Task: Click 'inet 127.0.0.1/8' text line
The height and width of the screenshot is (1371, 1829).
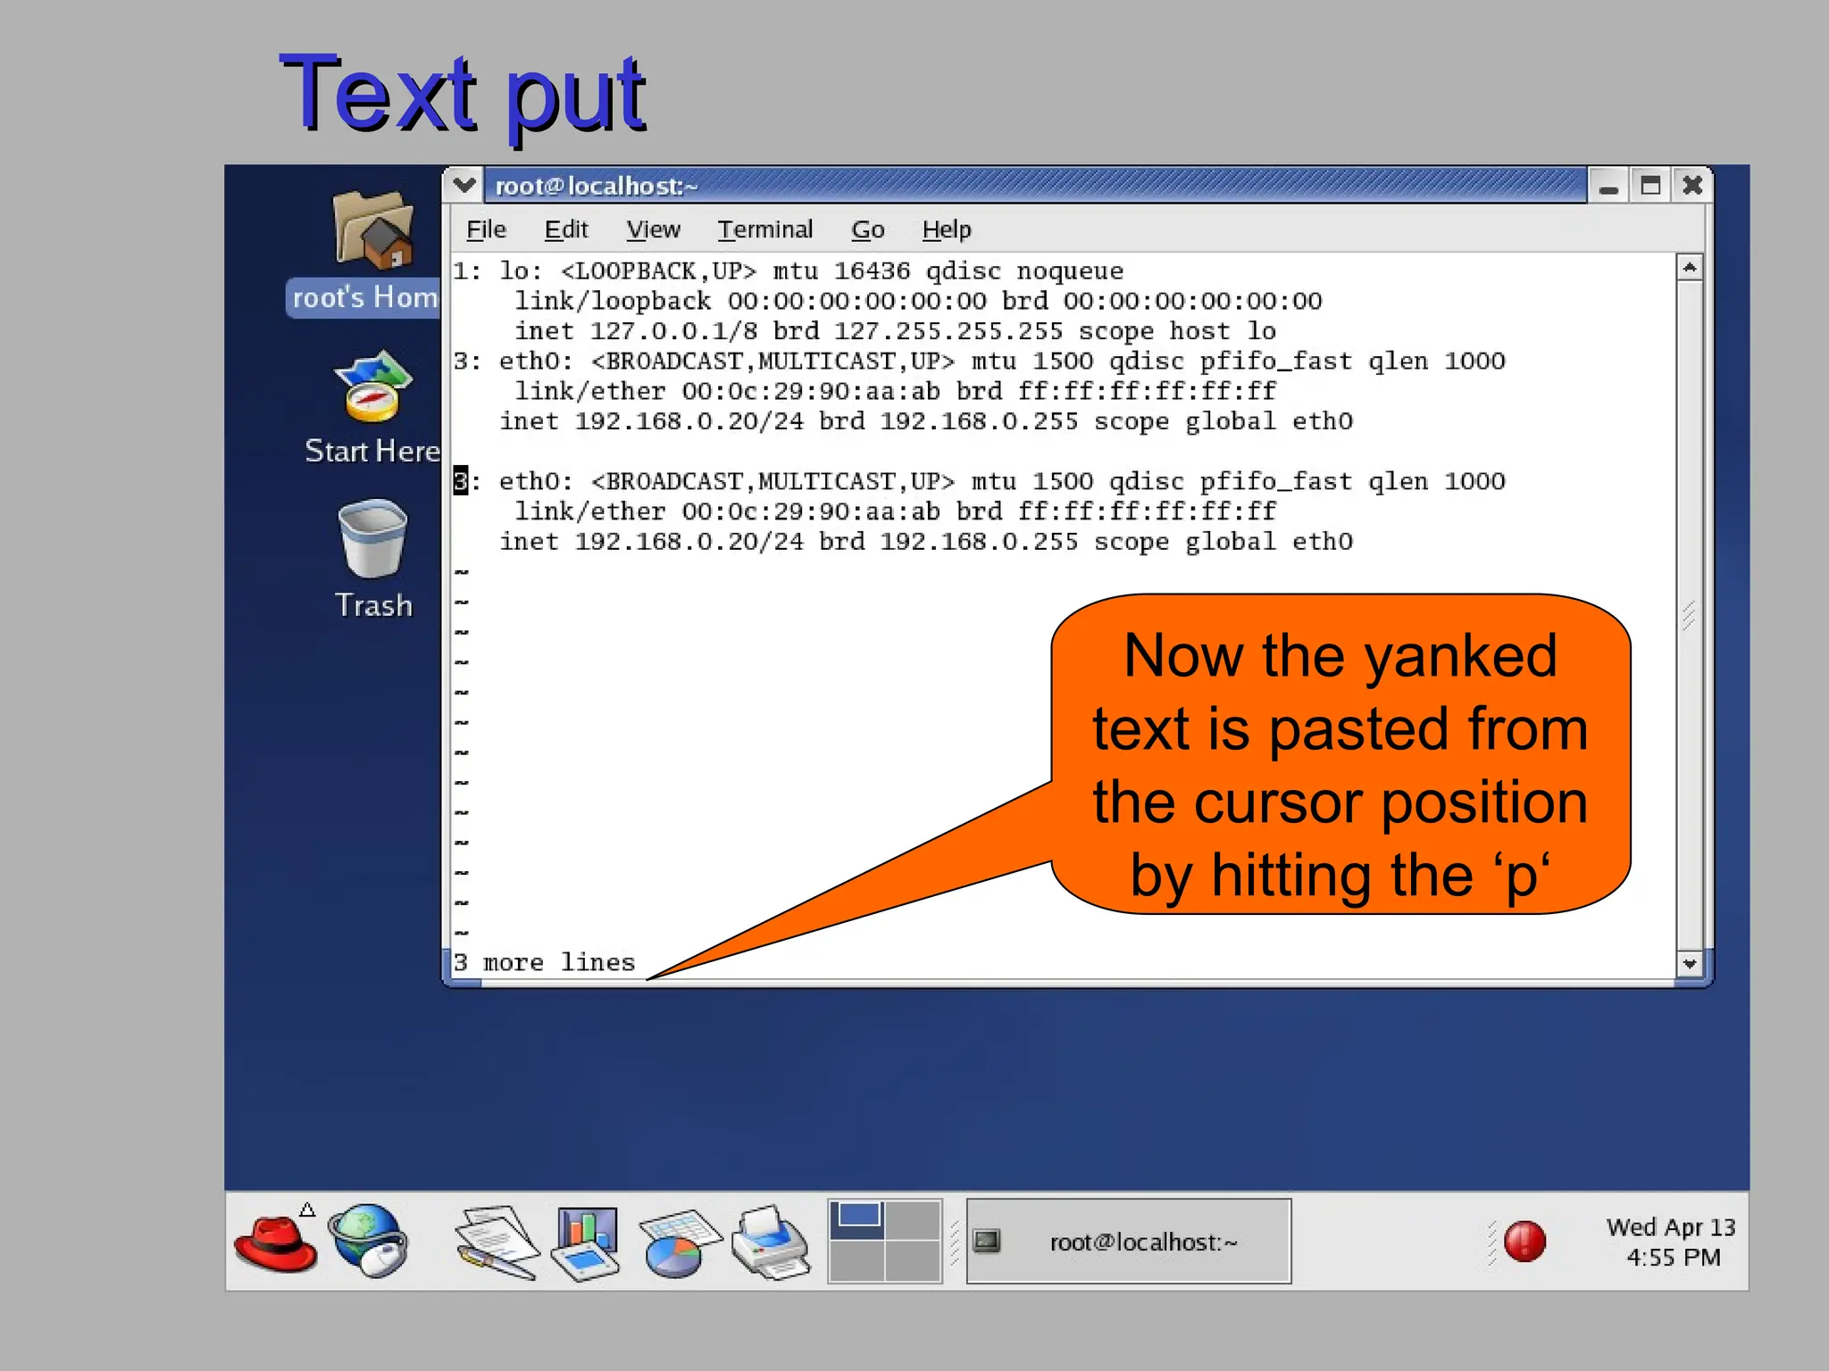Action: tap(895, 331)
